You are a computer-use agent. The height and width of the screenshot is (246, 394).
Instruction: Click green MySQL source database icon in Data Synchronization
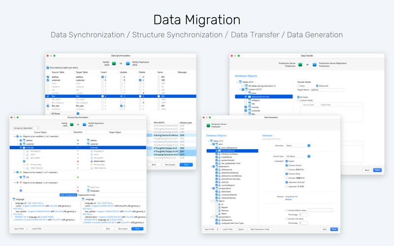tap(114, 63)
